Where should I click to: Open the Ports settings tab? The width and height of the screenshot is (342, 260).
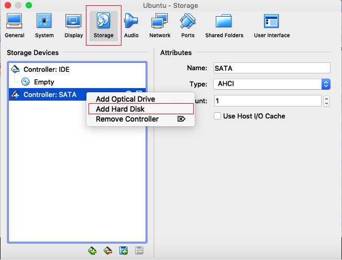(188, 26)
